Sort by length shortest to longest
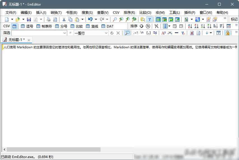239x160 pixels. pyautogui.click(x=215, y=26)
